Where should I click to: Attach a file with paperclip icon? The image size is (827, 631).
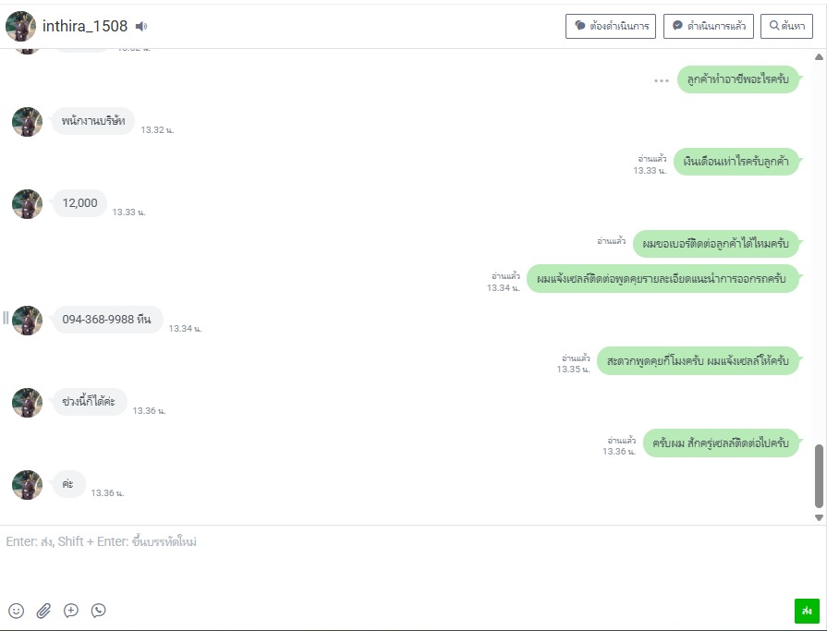(43, 611)
